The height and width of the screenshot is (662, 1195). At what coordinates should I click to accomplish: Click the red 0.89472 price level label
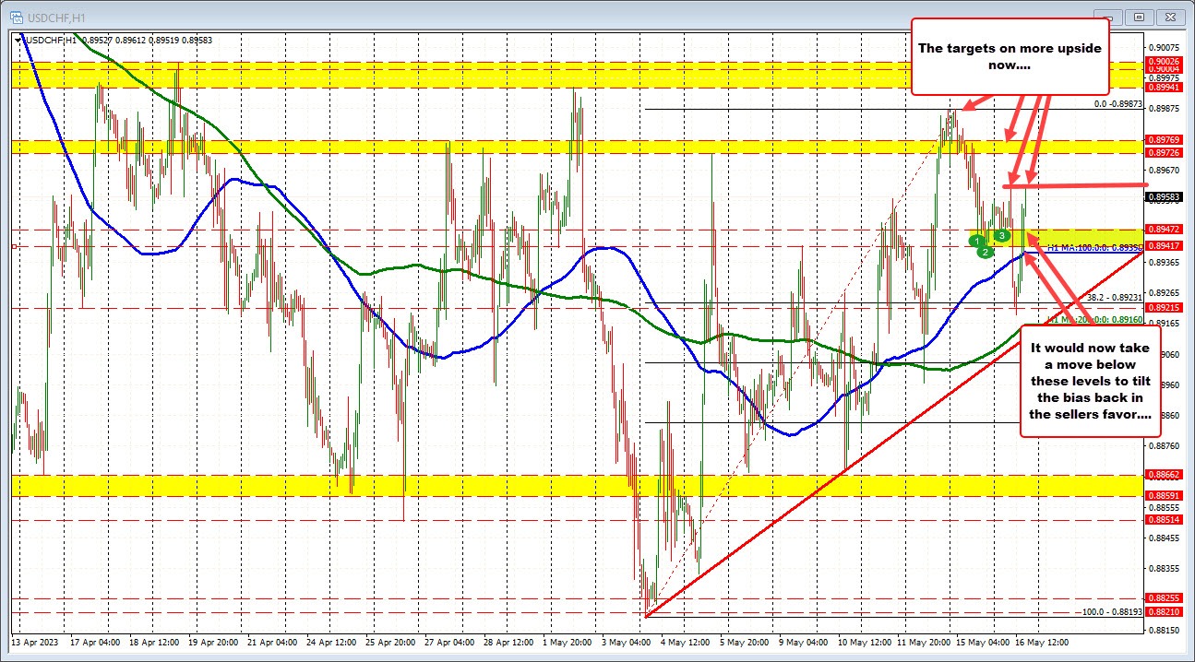[x=1161, y=229]
